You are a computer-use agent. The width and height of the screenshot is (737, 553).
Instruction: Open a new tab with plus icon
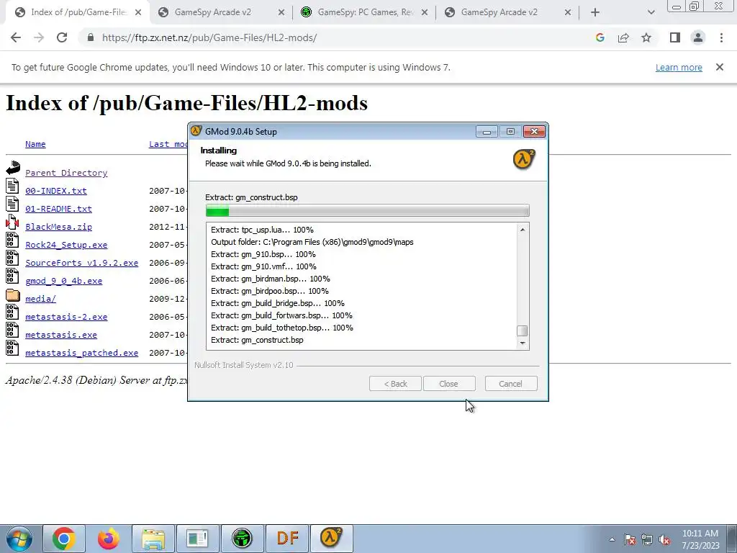[595, 12]
